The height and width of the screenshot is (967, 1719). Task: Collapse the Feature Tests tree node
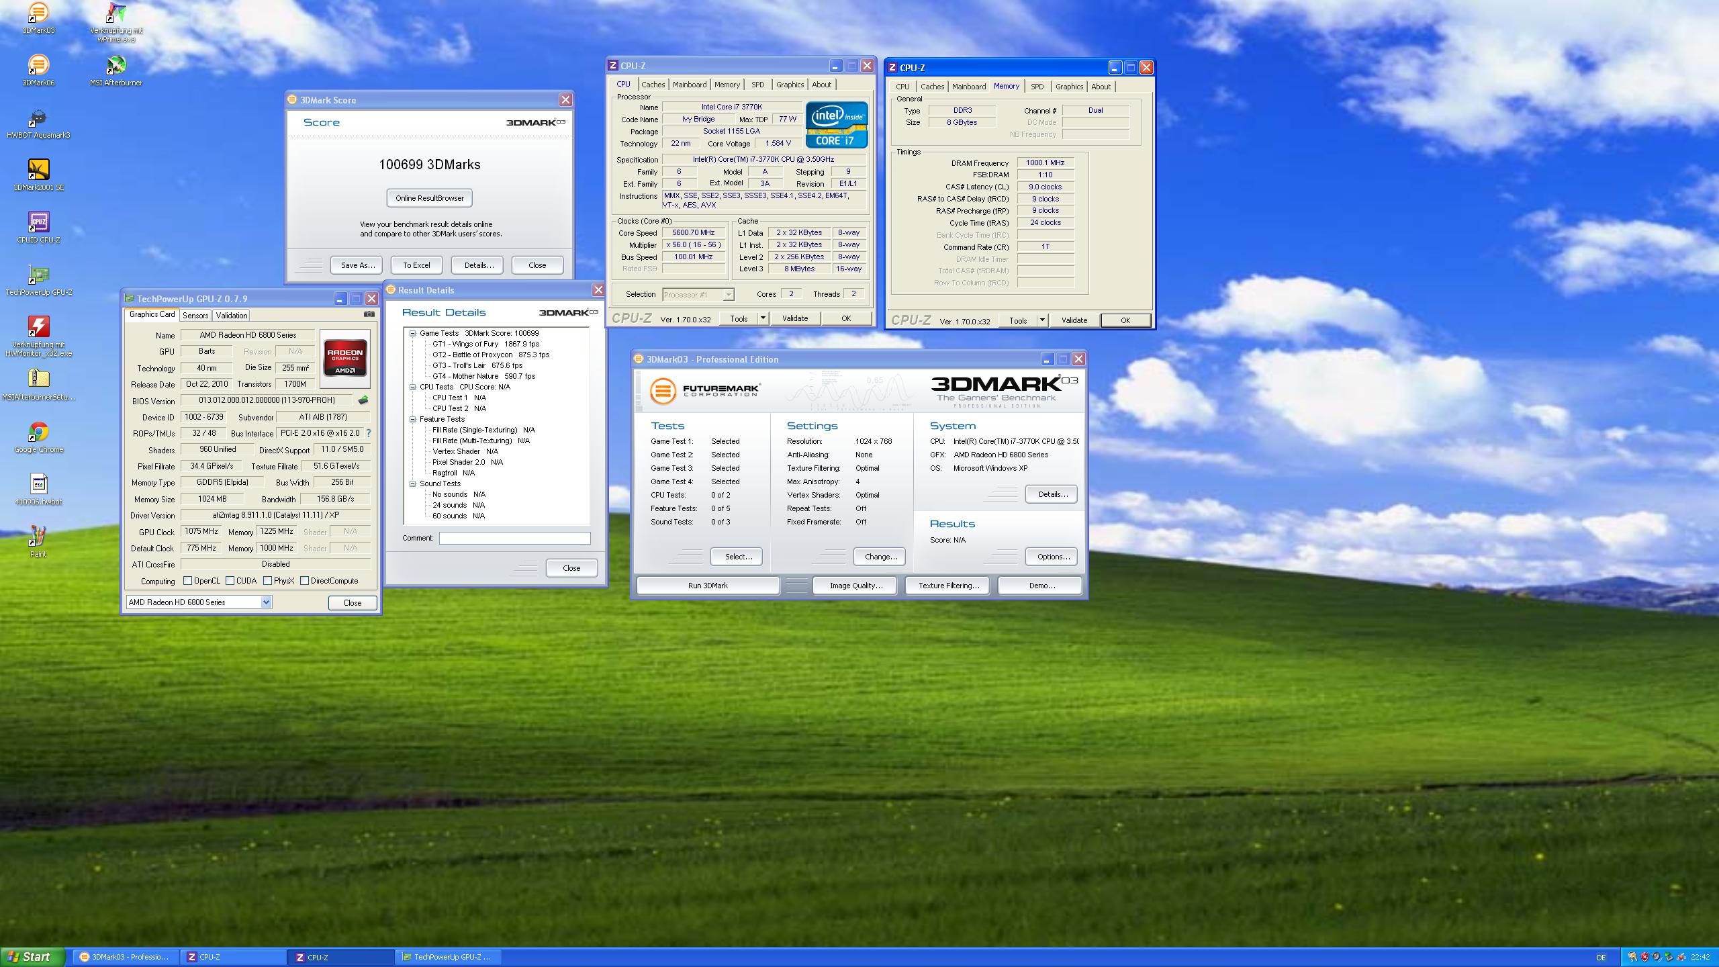[x=413, y=419]
